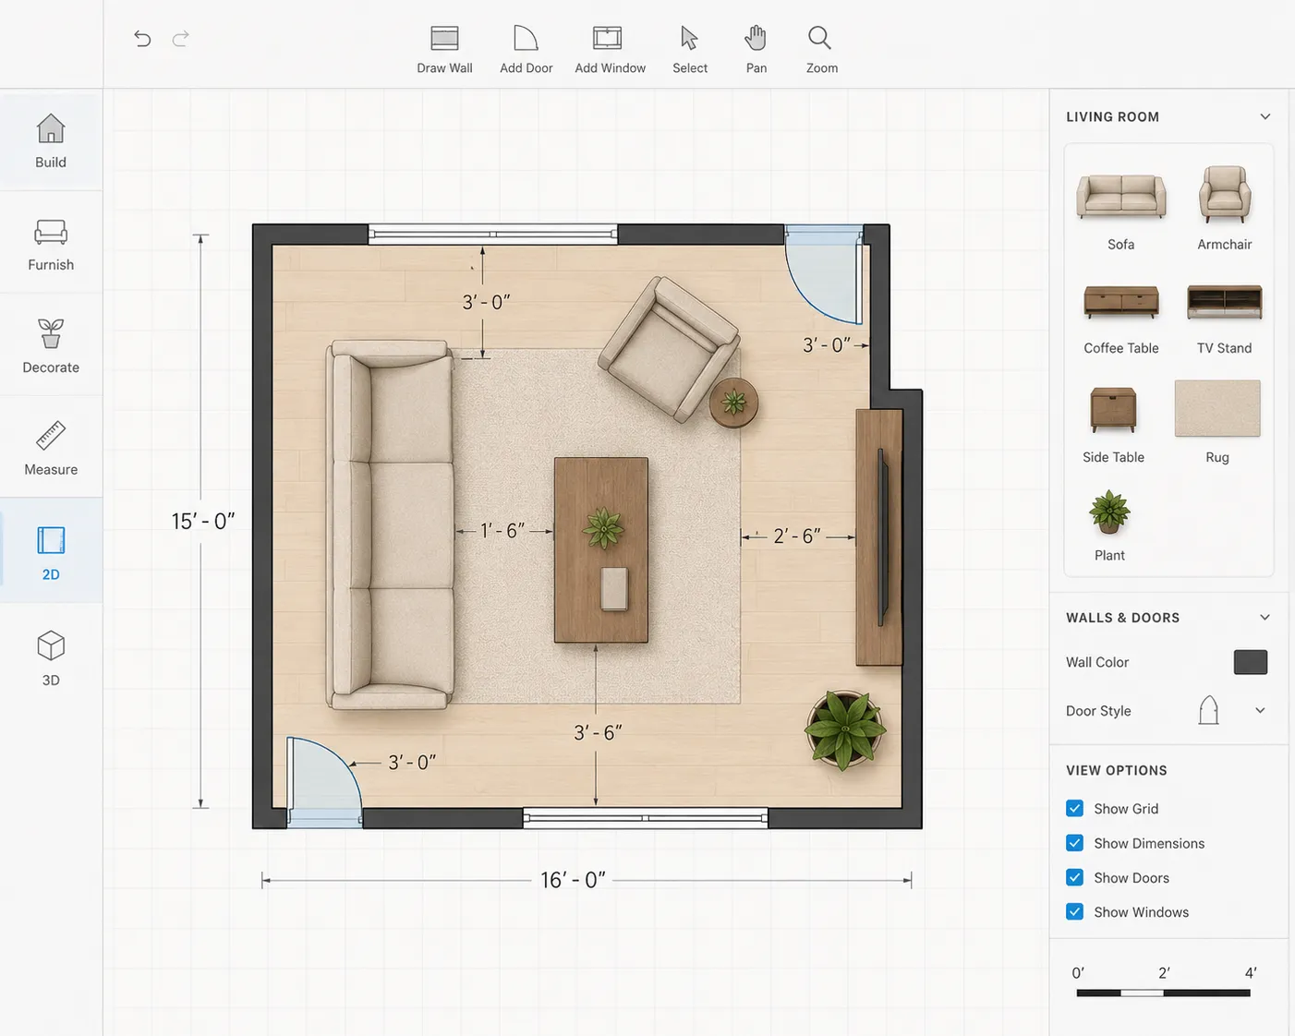Select the Draw Wall tool

pos(444,50)
